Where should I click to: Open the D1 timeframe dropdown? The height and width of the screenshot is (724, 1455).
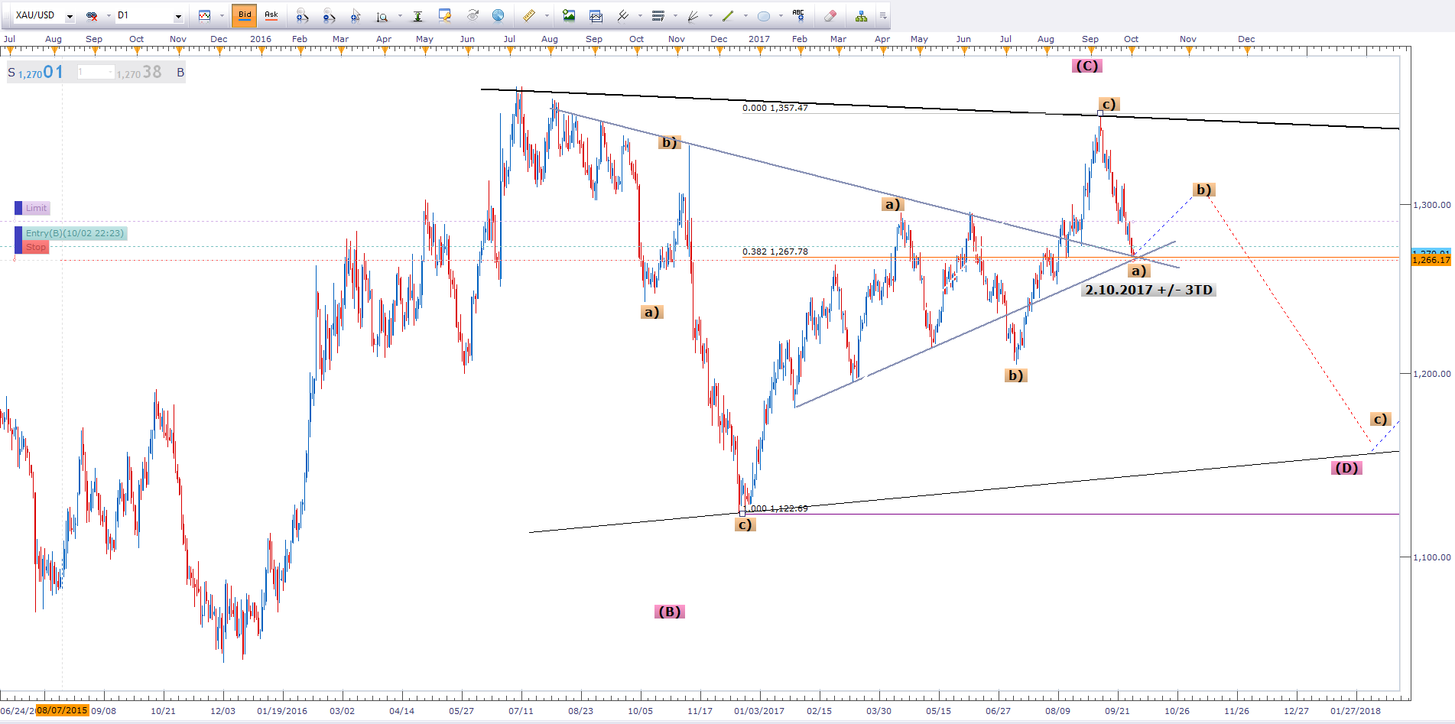coord(178,16)
